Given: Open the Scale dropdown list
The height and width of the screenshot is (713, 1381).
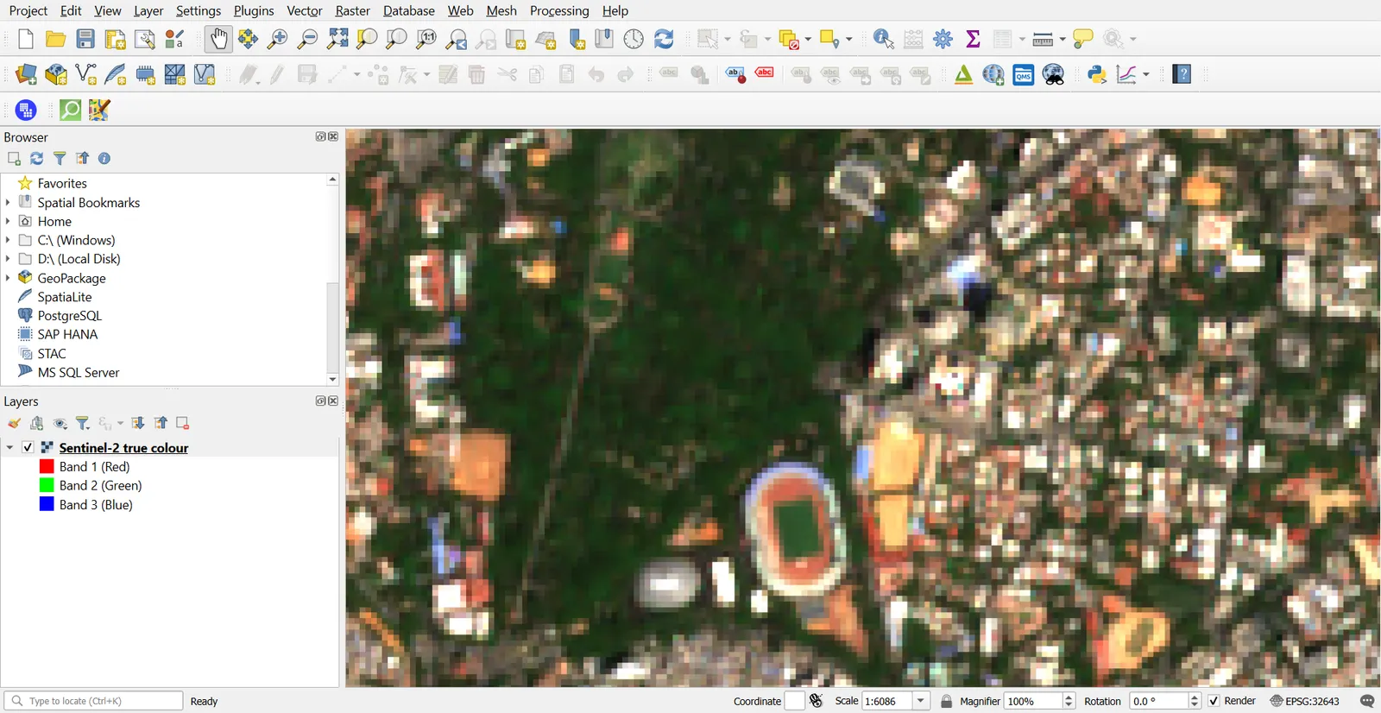Looking at the screenshot, I should tap(922, 701).
